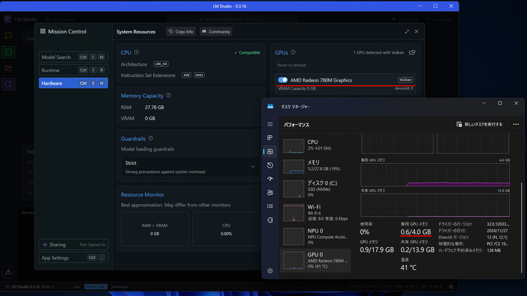Open the Strict guardrails dropdown
The image size is (527, 296).
coord(190,167)
